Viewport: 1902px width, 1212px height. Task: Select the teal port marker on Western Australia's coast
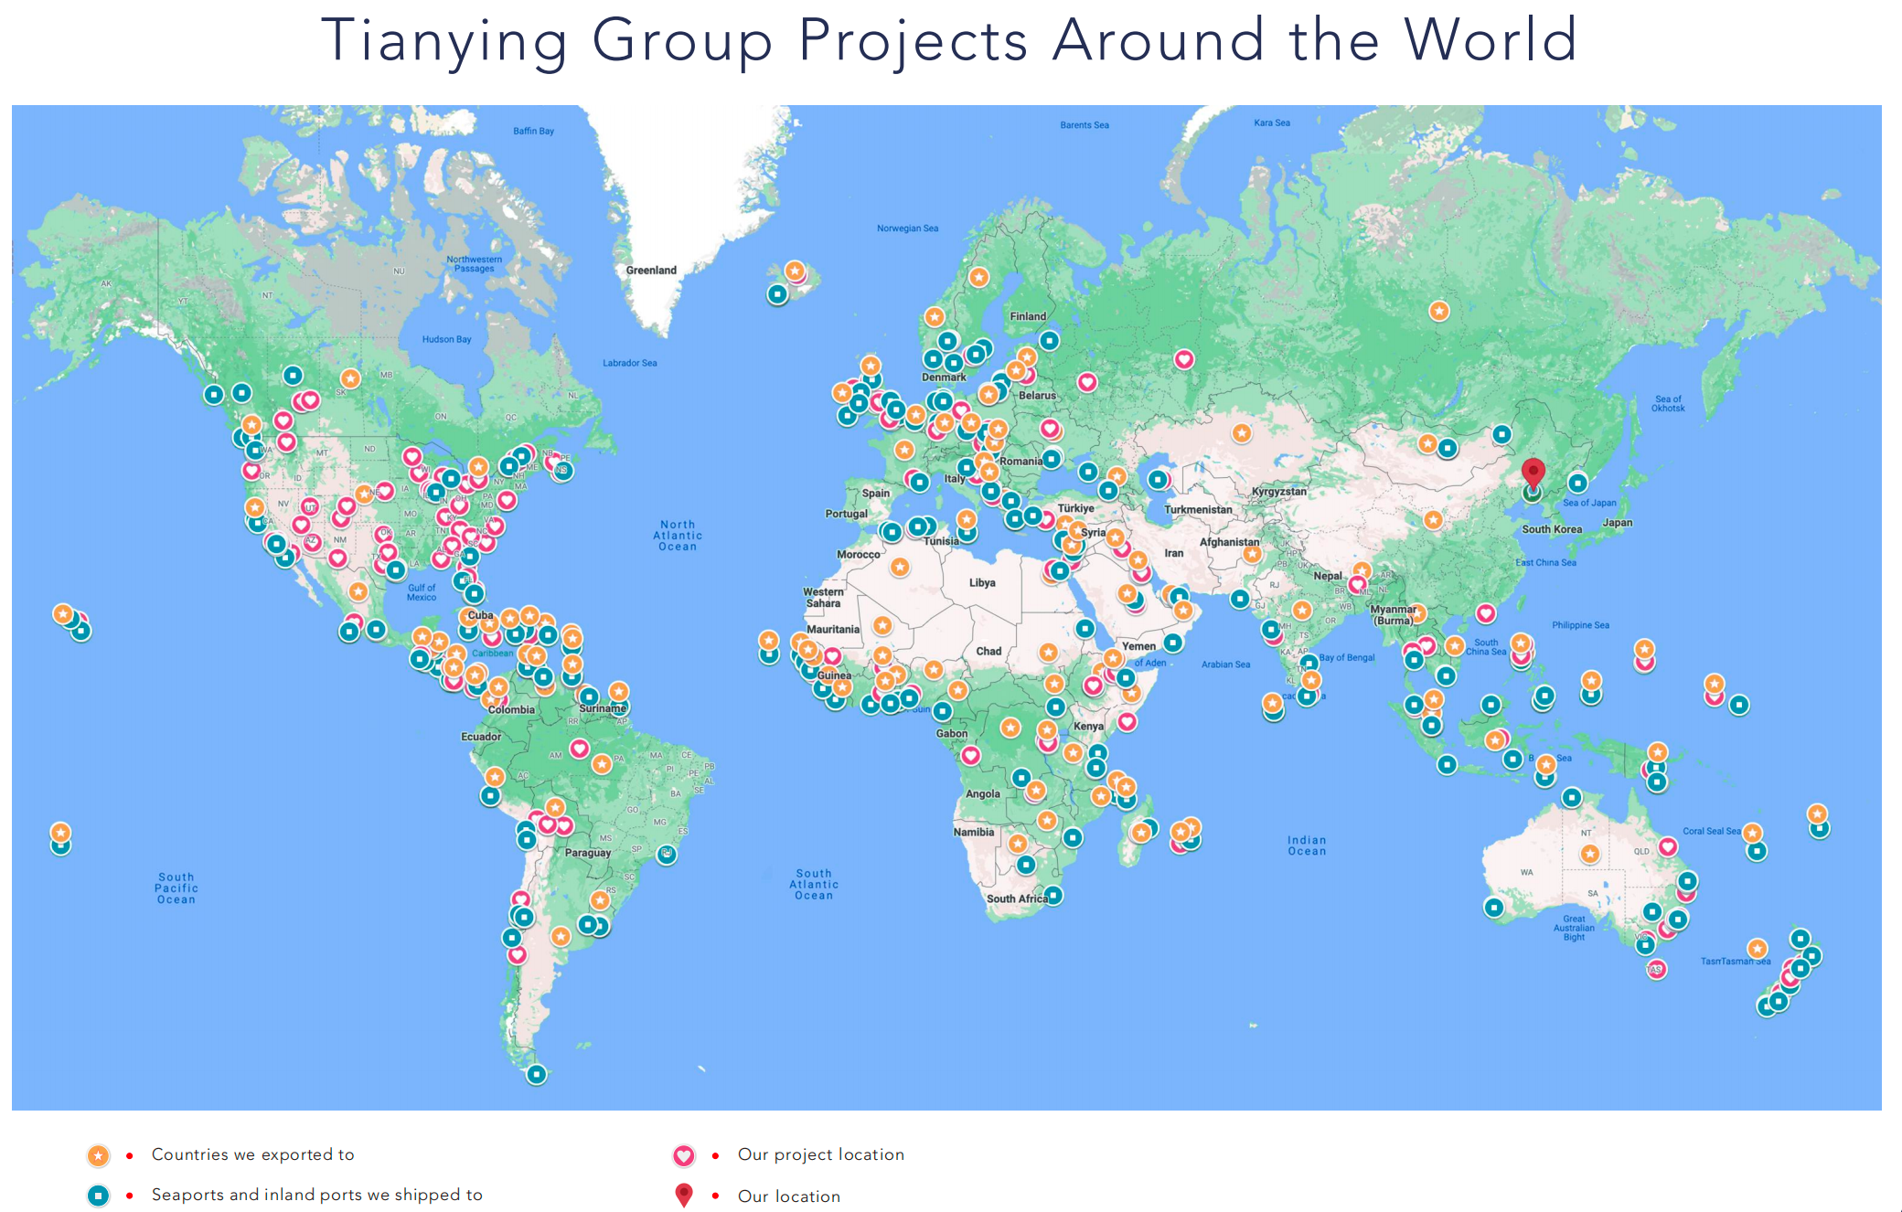click(1494, 908)
